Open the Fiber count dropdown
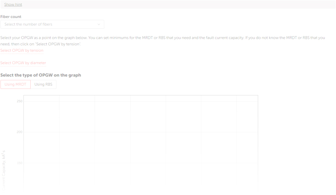This screenshot has height=195, width=336. pyautogui.click(x=52, y=24)
